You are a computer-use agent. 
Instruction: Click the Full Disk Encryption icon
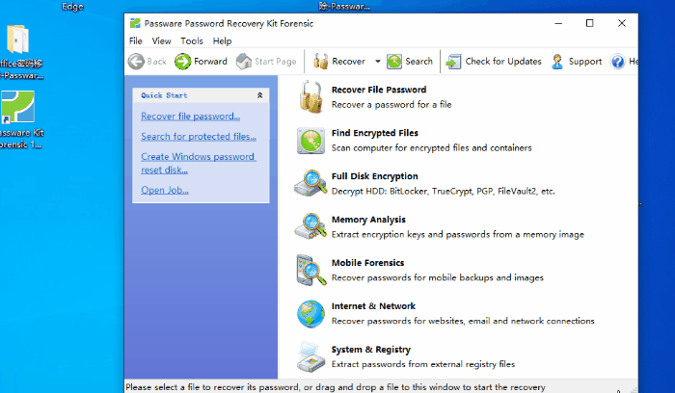tap(310, 184)
